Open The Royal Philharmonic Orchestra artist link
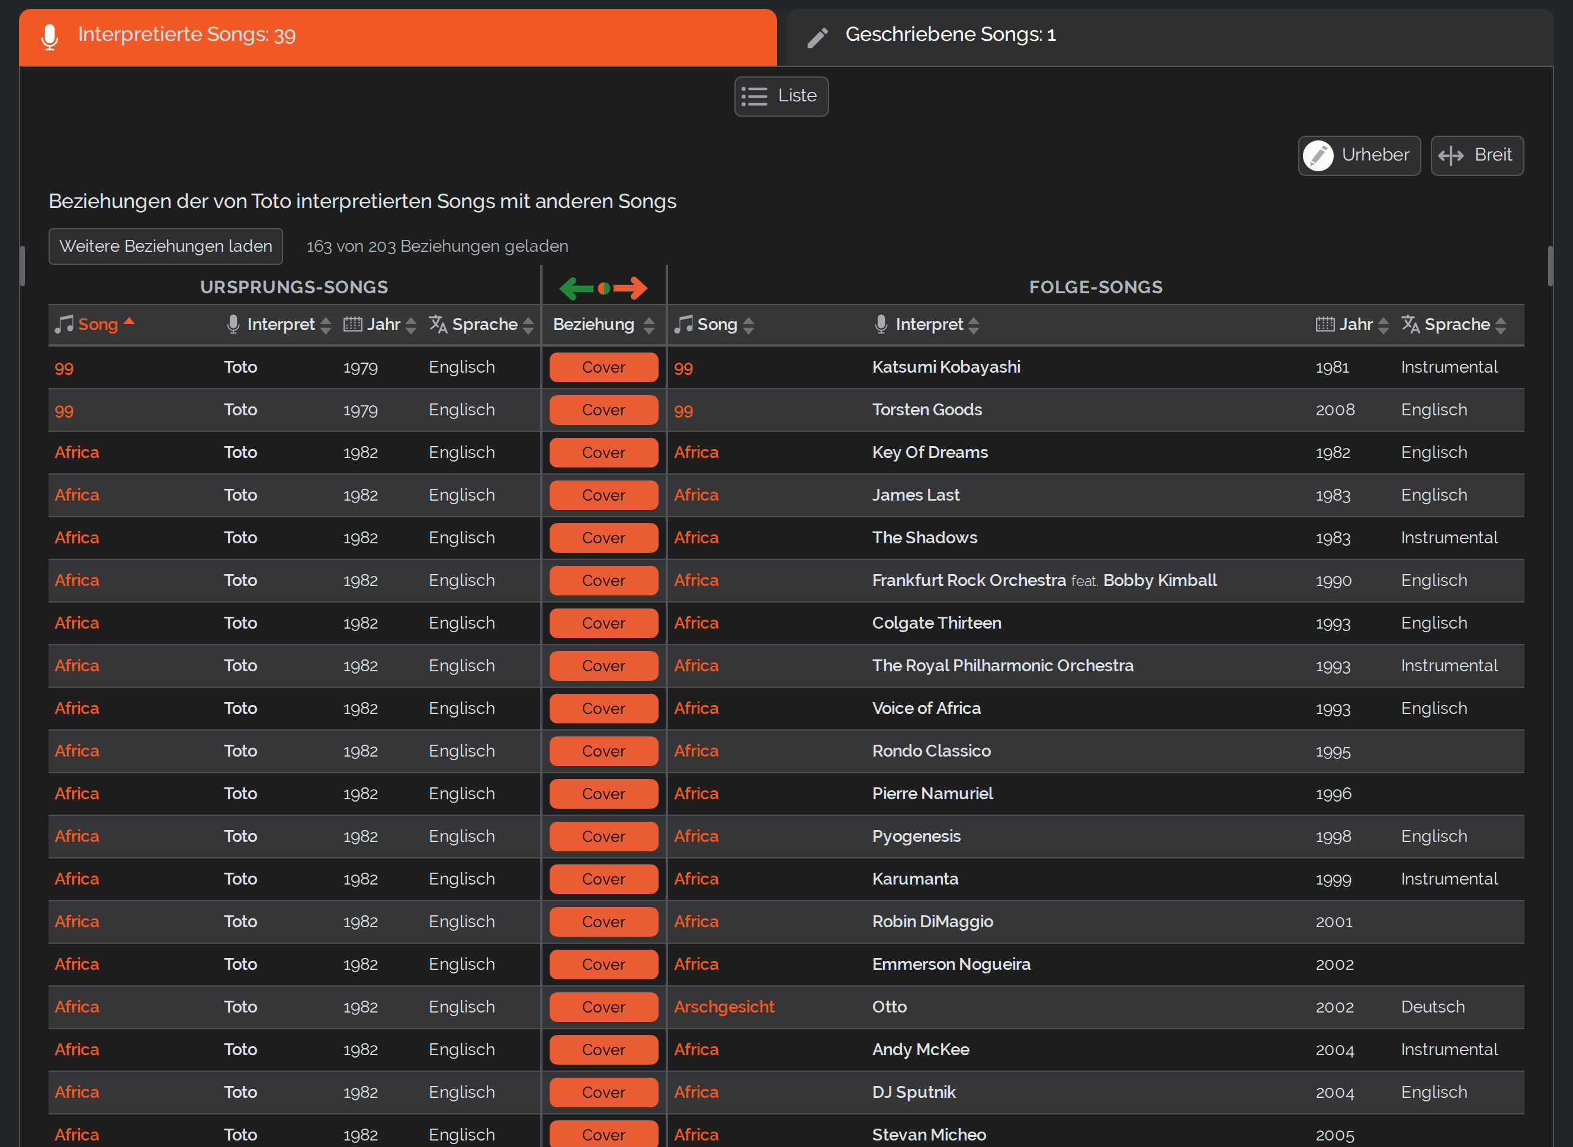The image size is (1573, 1147). point(1003,666)
